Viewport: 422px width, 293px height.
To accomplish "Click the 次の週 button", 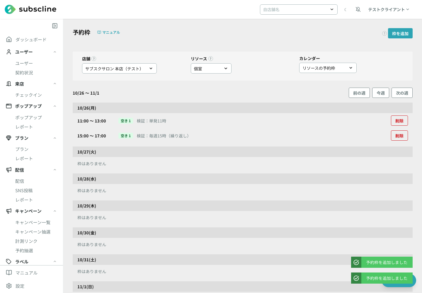I will [402, 93].
